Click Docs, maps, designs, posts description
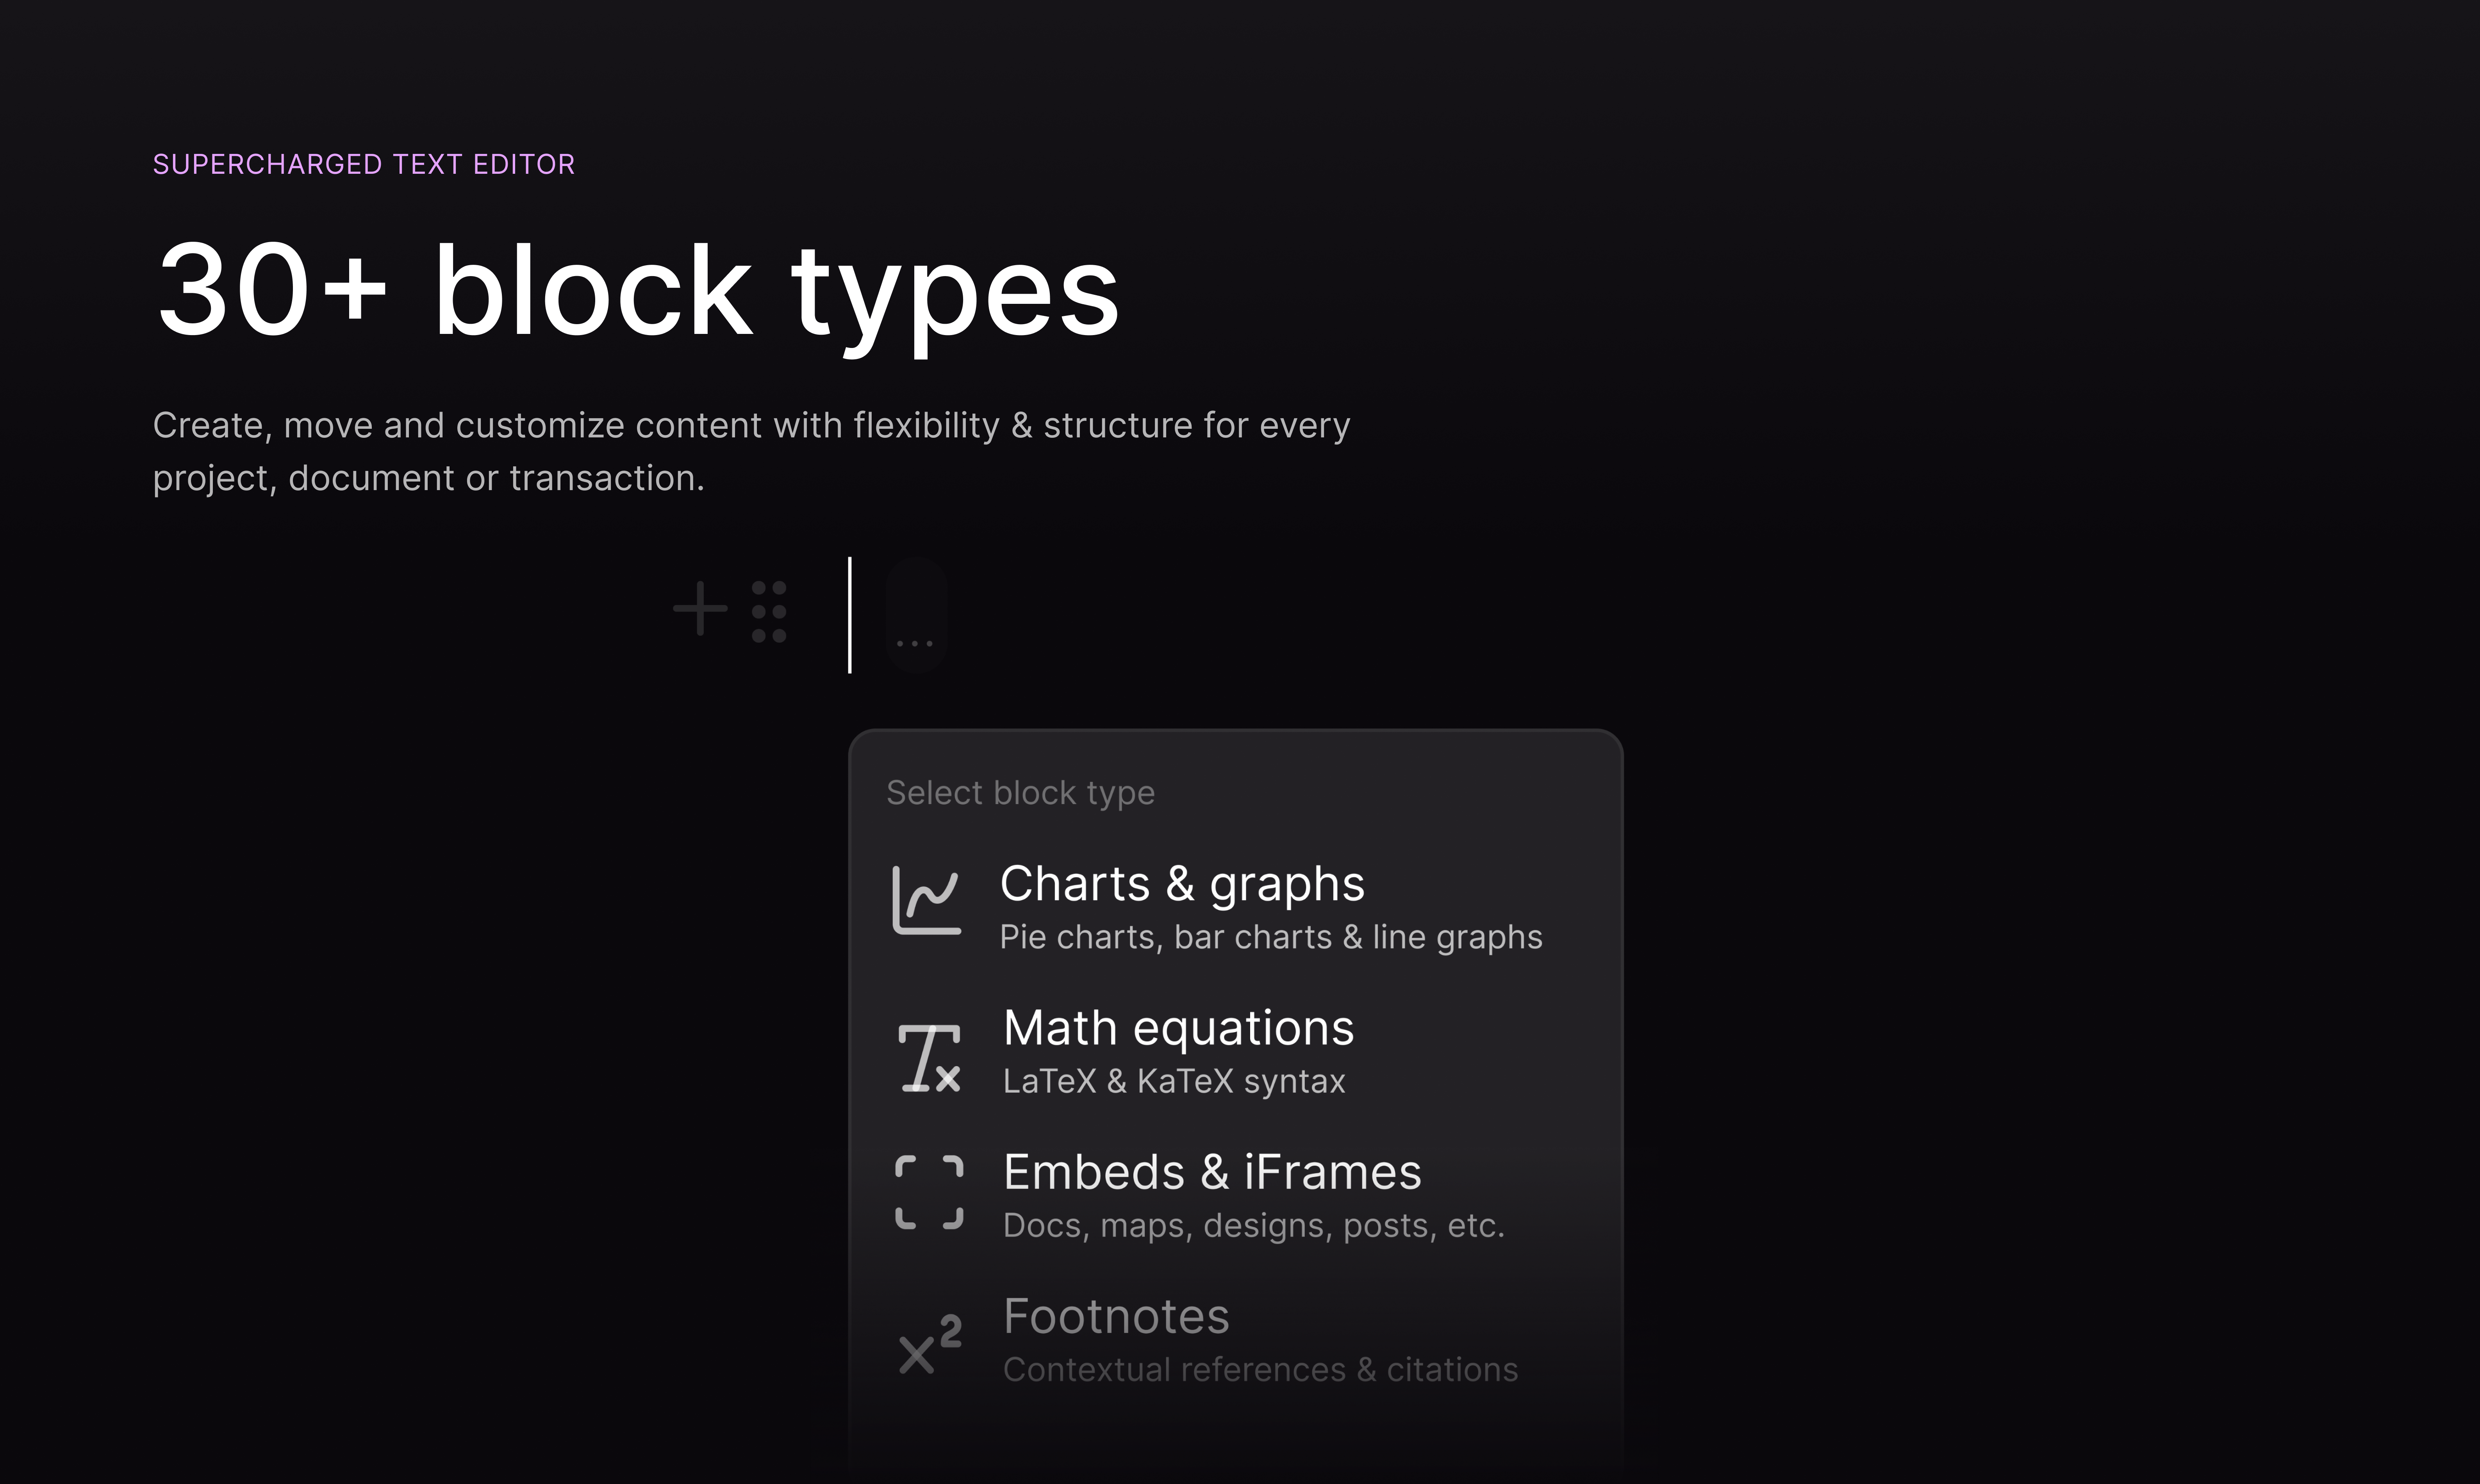Viewport: 2480px width, 1484px height. 1253,1226
